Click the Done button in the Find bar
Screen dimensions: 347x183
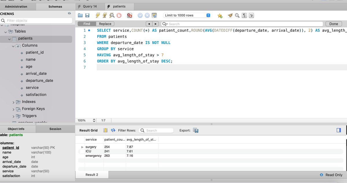pyautogui.click(x=333, y=23)
